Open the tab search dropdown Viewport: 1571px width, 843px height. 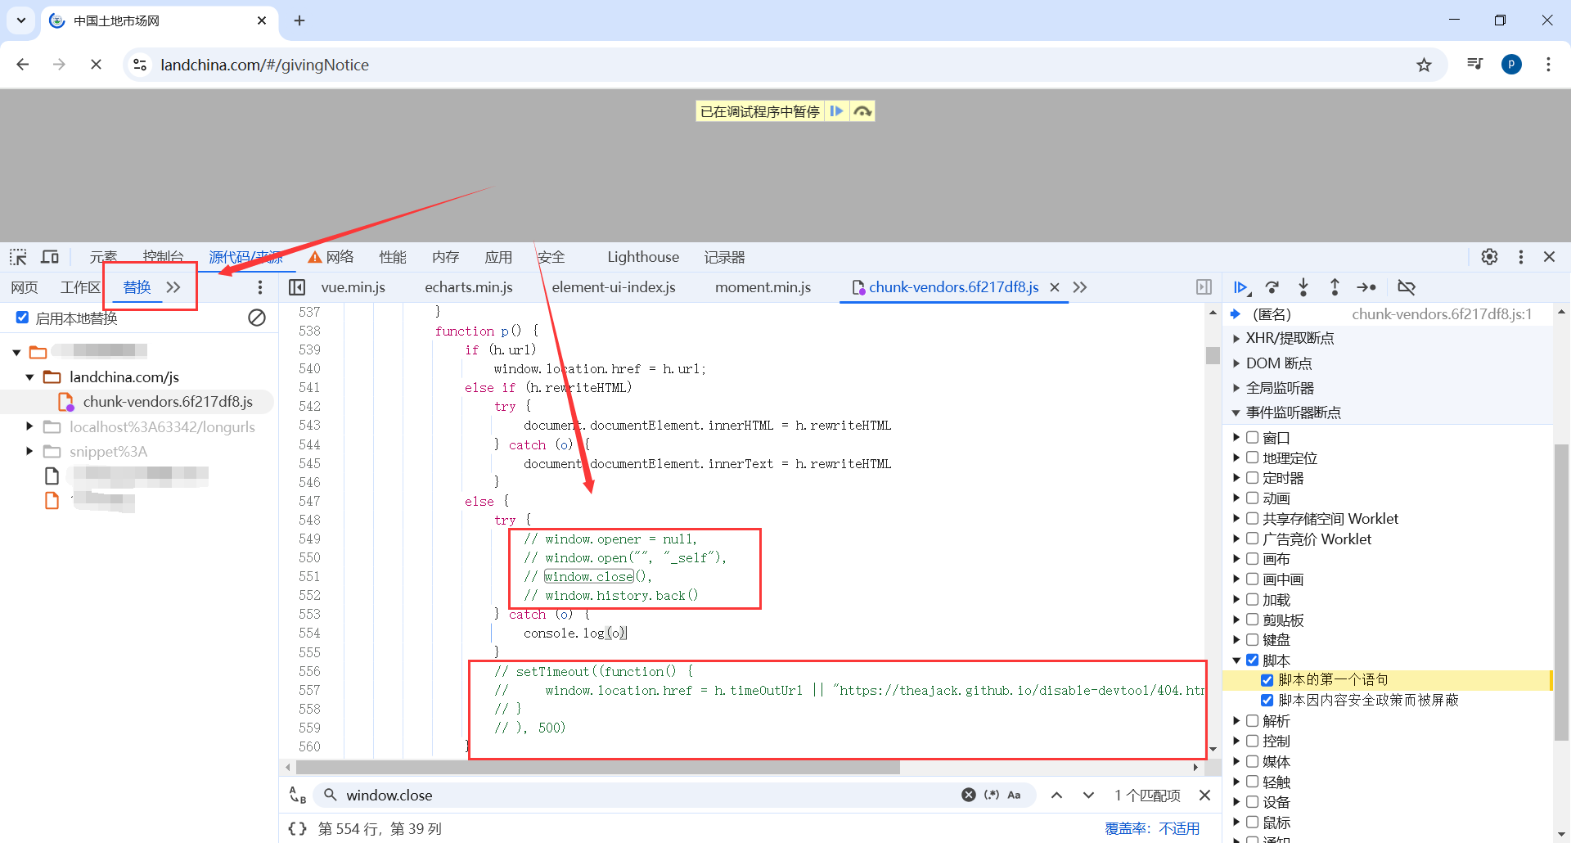click(x=21, y=20)
